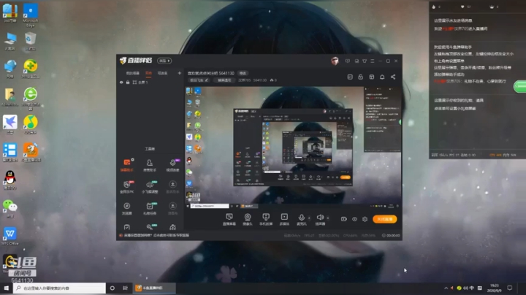The image size is (526, 295).
Task: Expand microphone options arrow
Action: (309, 218)
